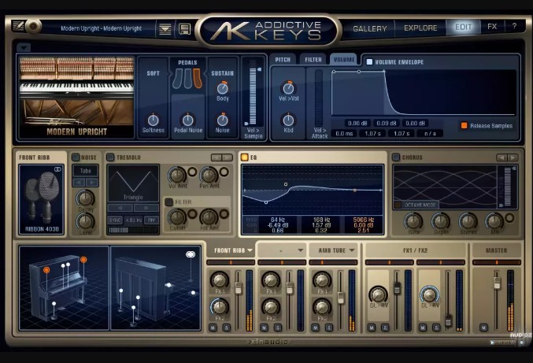Click the Ribbon 4038 microphone image
533x363 pixels.
[x=42, y=199]
